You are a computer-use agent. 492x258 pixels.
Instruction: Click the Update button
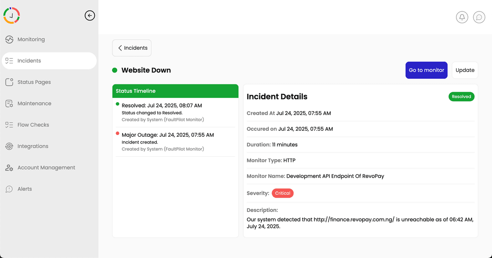click(x=465, y=70)
